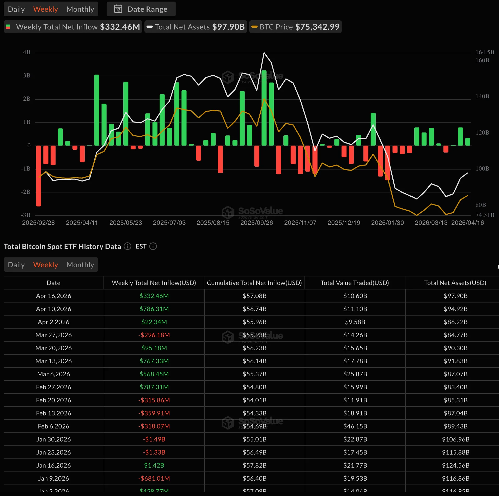Click info icon beside History Data title

tap(127, 246)
